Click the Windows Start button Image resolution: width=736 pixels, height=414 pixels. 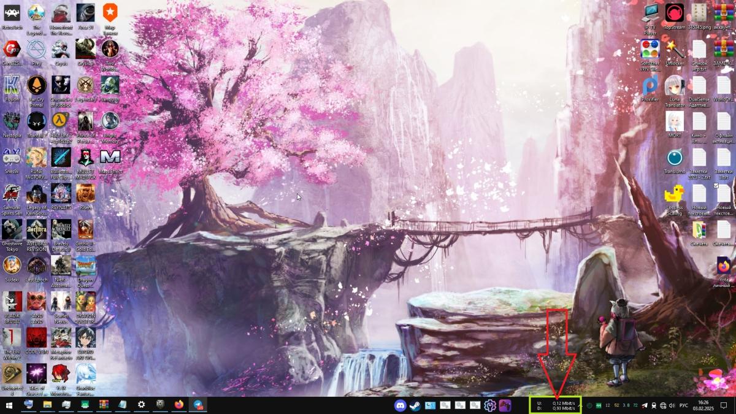[9, 405]
